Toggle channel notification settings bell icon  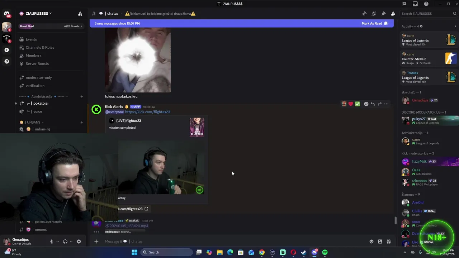point(374,14)
